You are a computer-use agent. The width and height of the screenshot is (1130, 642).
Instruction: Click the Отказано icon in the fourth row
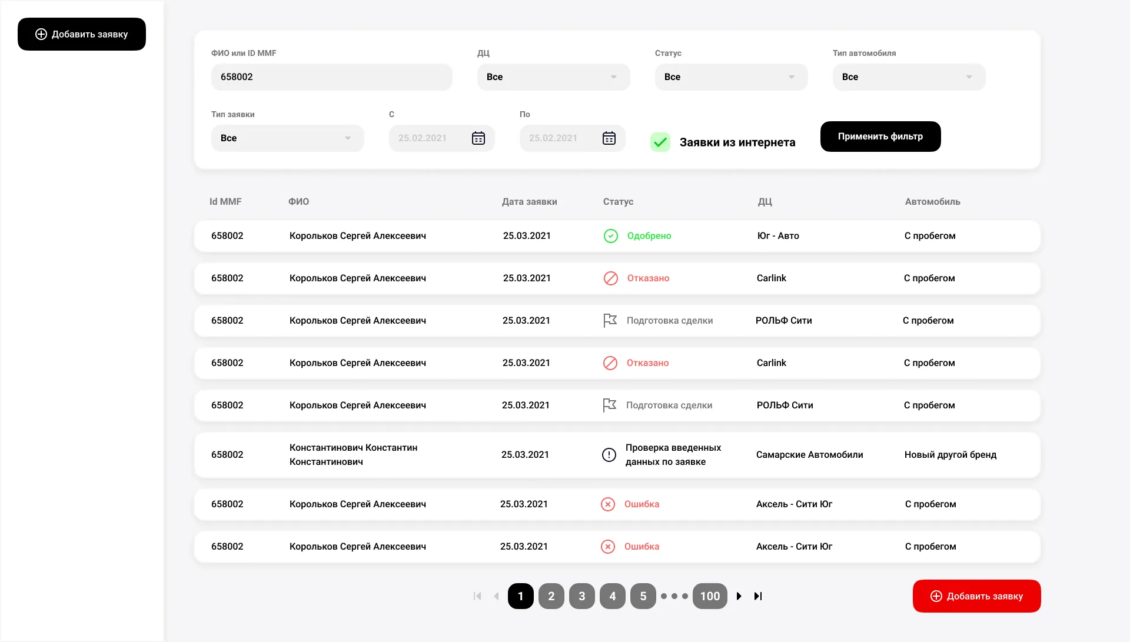pos(610,363)
